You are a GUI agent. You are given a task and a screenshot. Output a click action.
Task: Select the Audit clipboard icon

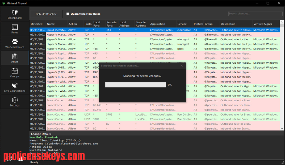pos(15,56)
